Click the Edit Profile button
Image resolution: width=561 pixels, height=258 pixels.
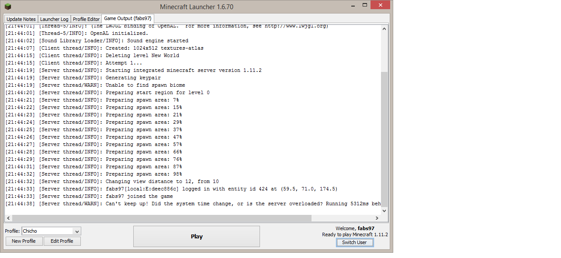62,241
